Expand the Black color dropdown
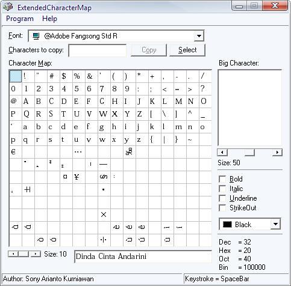This screenshot has height=286, width=291. [275, 224]
